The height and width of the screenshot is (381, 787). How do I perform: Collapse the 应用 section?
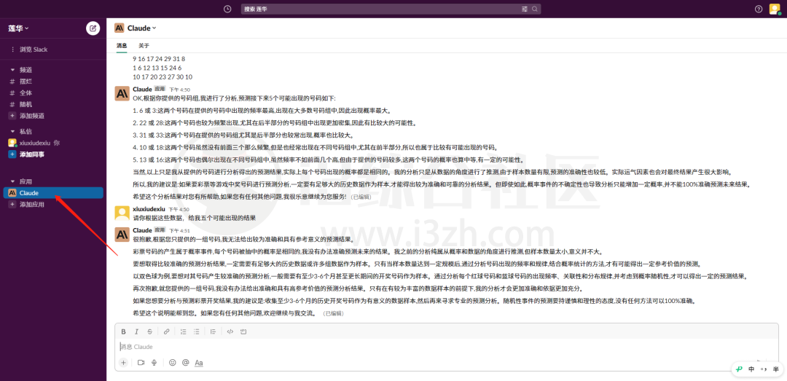(12, 181)
